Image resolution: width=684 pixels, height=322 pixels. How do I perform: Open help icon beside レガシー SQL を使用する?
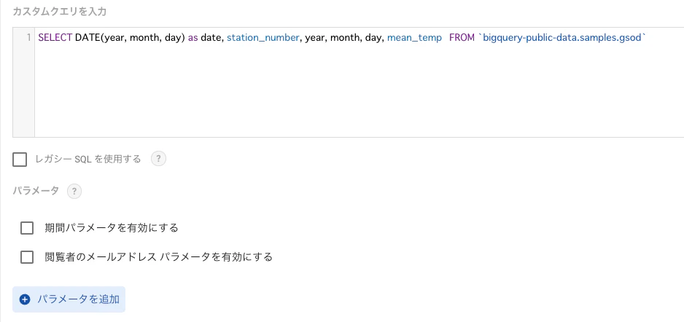(158, 159)
